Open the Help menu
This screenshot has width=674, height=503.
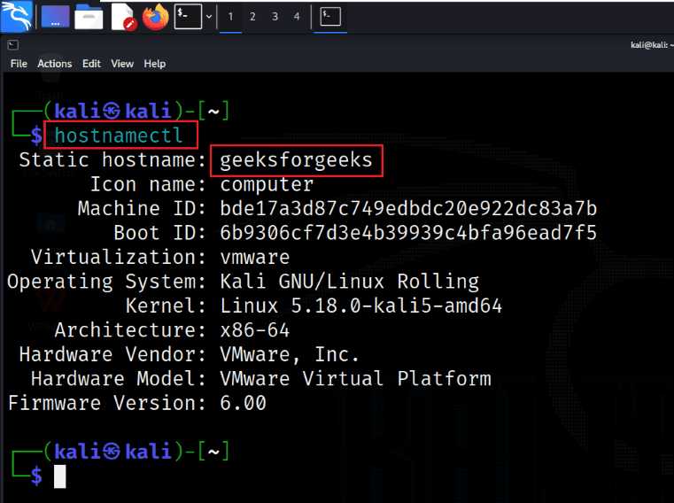click(x=155, y=64)
